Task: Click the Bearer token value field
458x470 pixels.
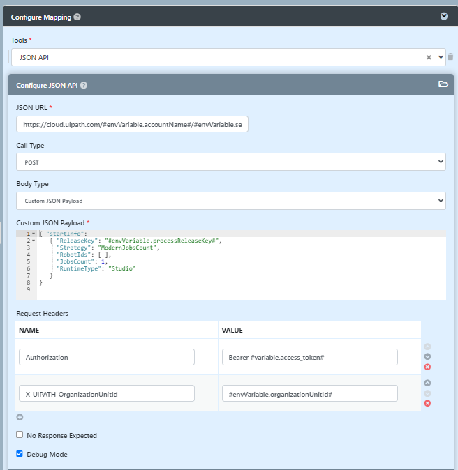Action: [309, 357]
